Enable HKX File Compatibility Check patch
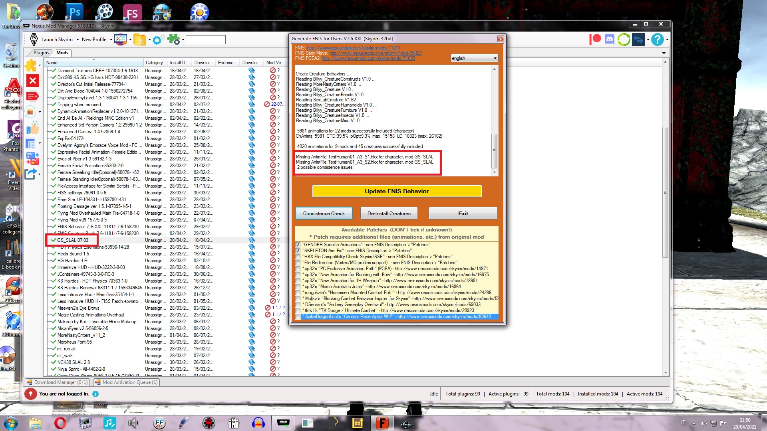Viewport: 767px width, 431px height. pyautogui.click(x=298, y=257)
